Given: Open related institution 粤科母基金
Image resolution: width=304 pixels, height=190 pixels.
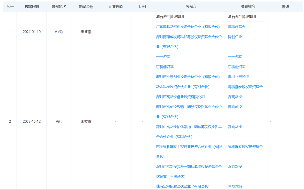Looking at the screenshot, I should (x=237, y=27).
